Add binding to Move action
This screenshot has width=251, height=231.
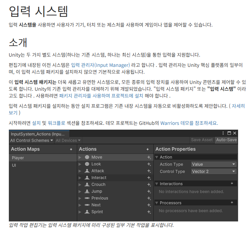click(x=149, y=157)
